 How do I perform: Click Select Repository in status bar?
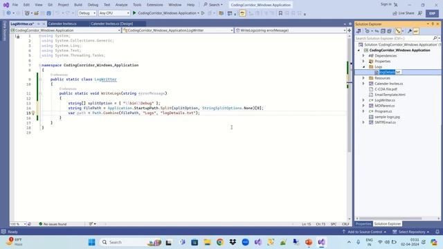click(x=411, y=232)
